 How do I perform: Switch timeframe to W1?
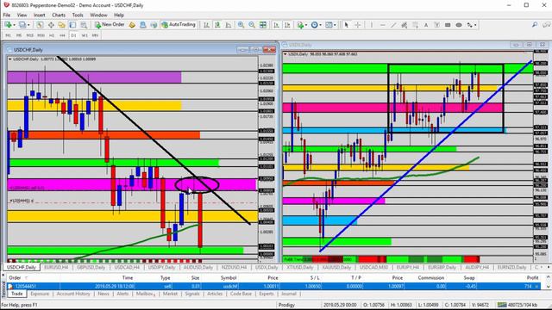tap(85, 35)
